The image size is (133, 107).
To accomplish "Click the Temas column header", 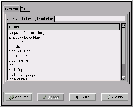I will coord(64,27).
